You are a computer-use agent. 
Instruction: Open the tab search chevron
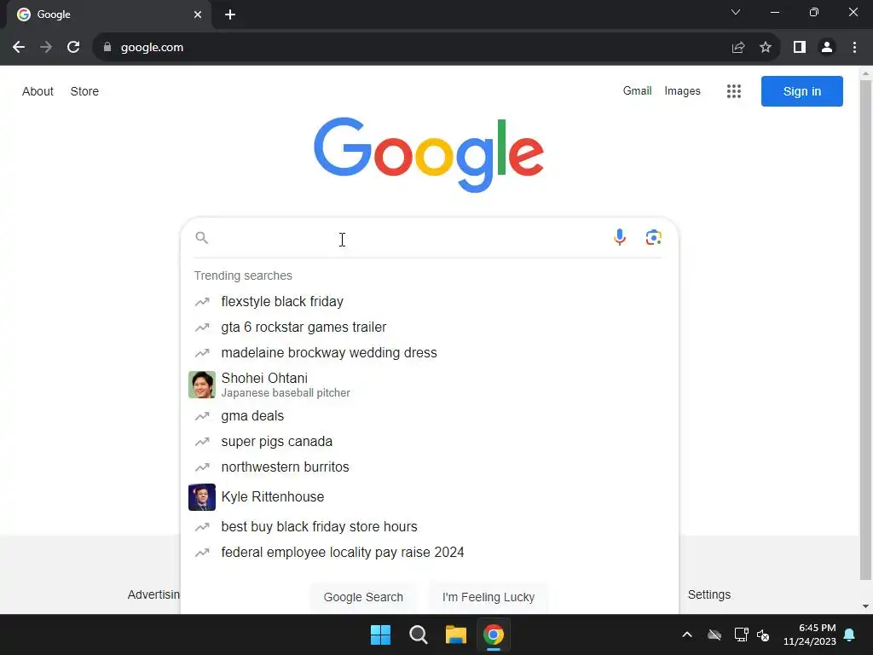[x=736, y=12]
